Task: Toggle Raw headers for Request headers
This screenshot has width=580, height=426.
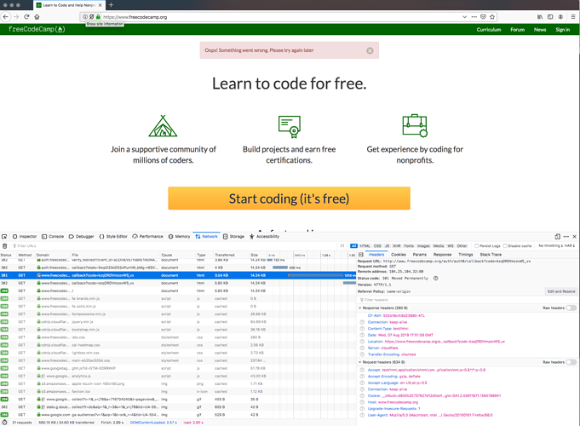Action: pyautogui.click(x=571, y=362)
